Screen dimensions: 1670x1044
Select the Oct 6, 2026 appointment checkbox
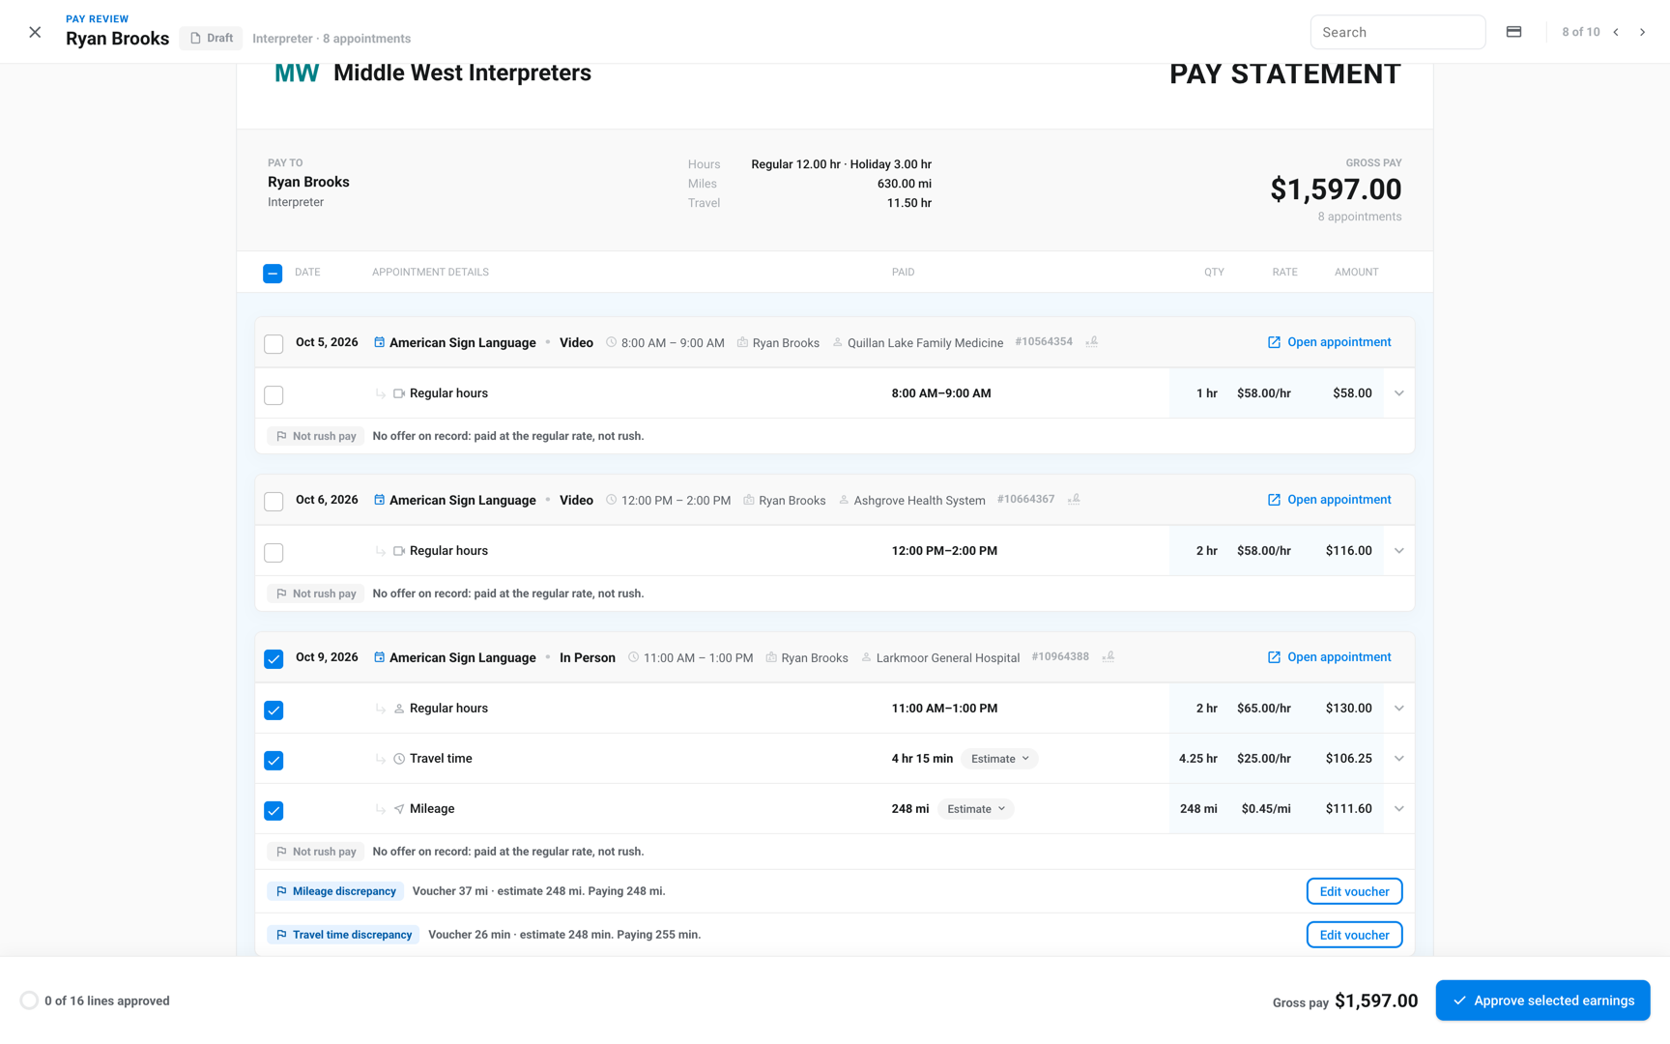(x=274, y=502)
